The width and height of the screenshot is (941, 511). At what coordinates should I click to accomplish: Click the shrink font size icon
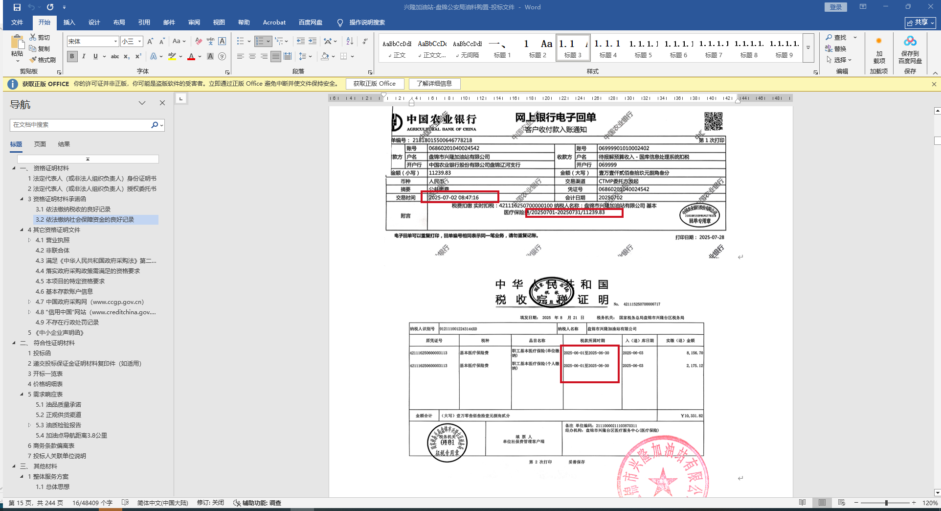162,42
